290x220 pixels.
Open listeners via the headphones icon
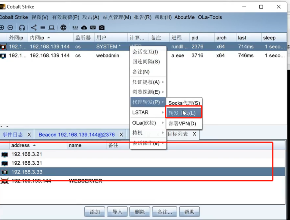pos(22,28)
